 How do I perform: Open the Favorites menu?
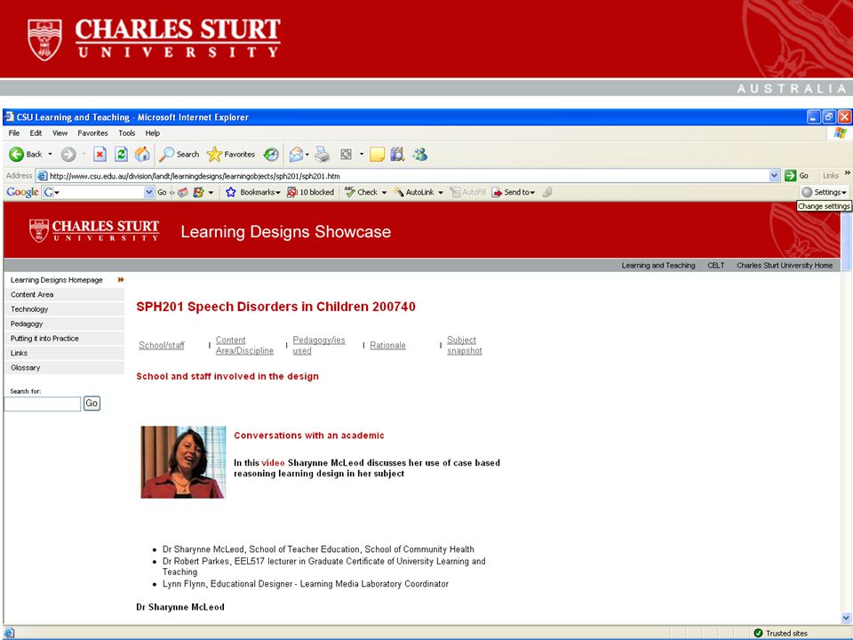click(x=92, y=132)
